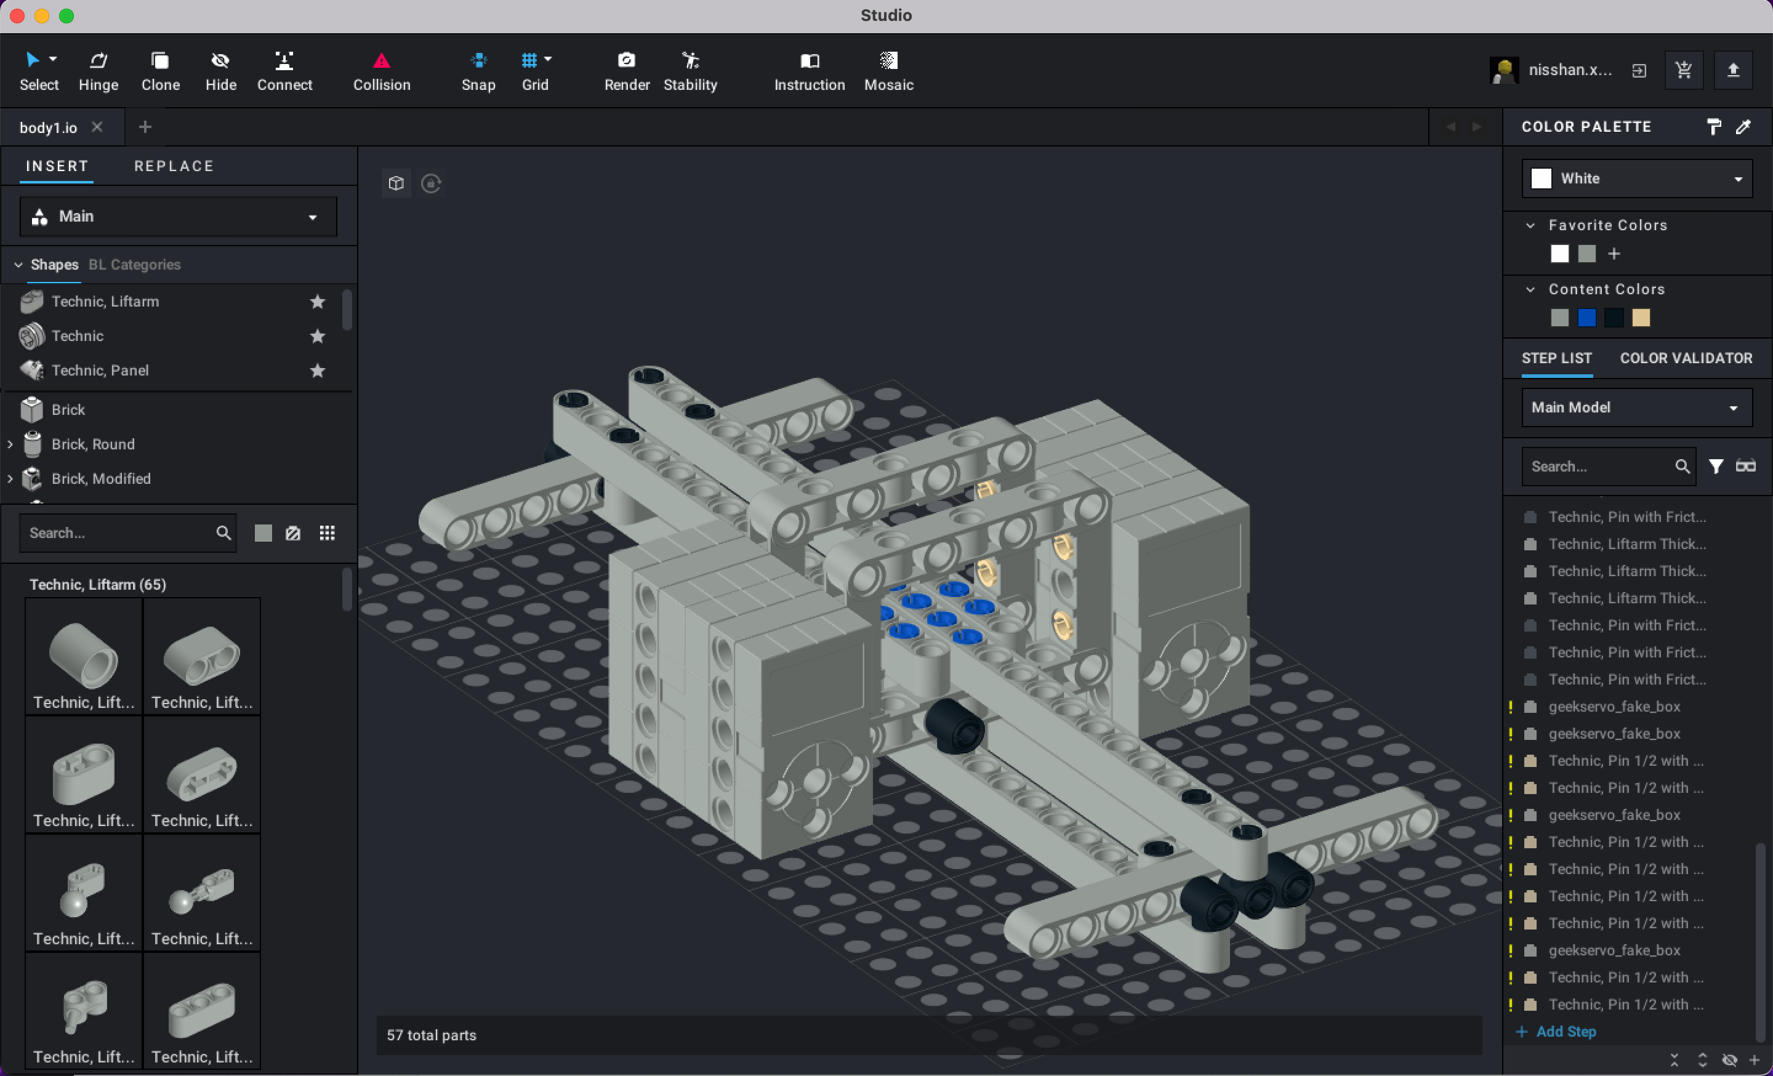Open a new file tab with the plus button

(145, 127)
